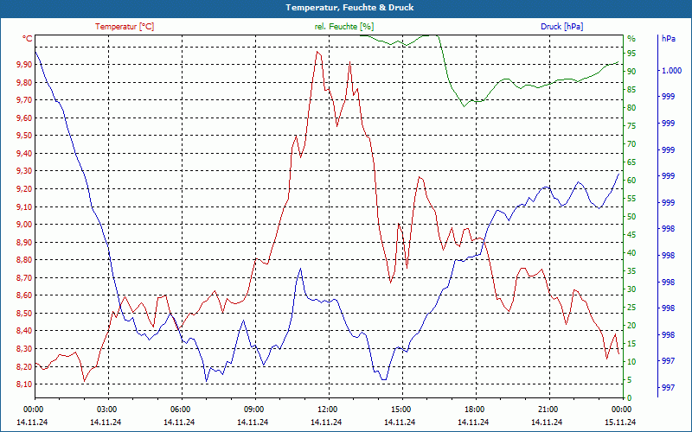Click the '9,90' temperature axis value
692x432 pixels.
click(25, 65)
